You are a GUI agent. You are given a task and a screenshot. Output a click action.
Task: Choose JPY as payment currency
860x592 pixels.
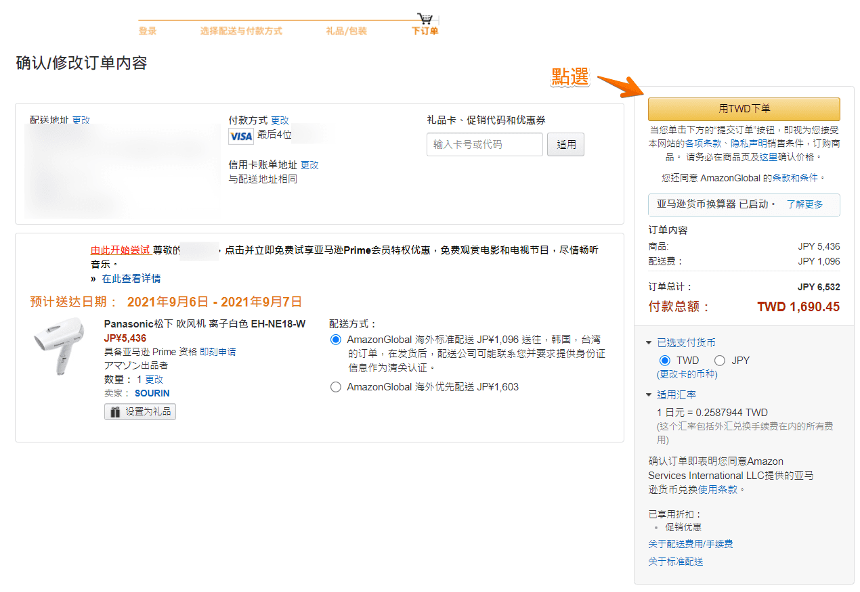[720, 361]
